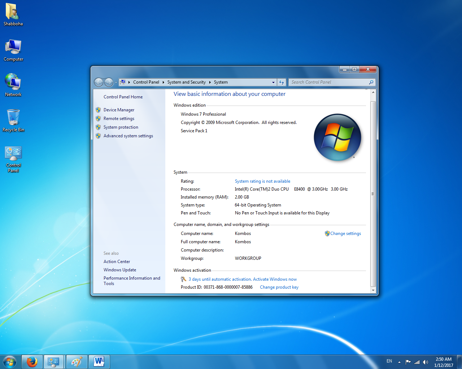Viewport: 462px width, 369px height.
Task: Click the shield icon beside Remote settings
Action: [x=98, y=119]
